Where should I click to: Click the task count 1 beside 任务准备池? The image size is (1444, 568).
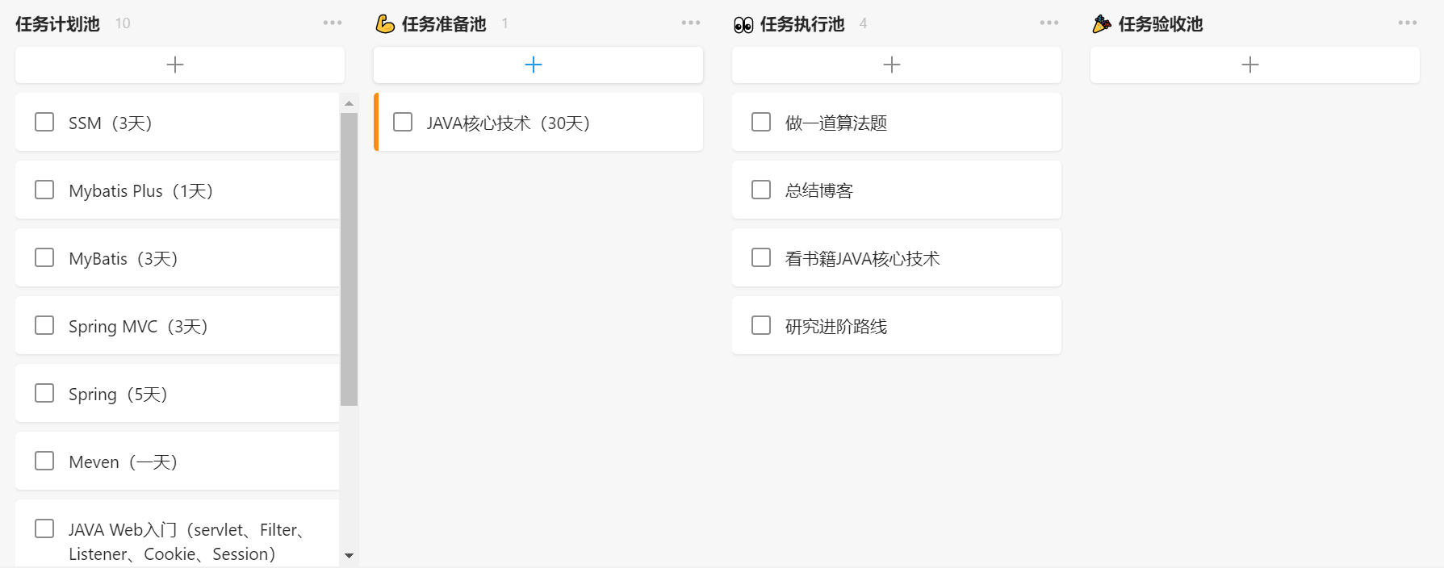[x=504, y=23]
